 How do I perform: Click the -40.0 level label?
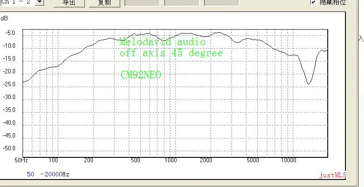pos(9,122)
